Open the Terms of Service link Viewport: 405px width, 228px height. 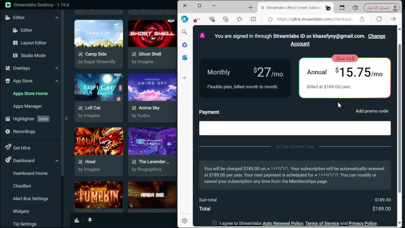click(322, 223)
